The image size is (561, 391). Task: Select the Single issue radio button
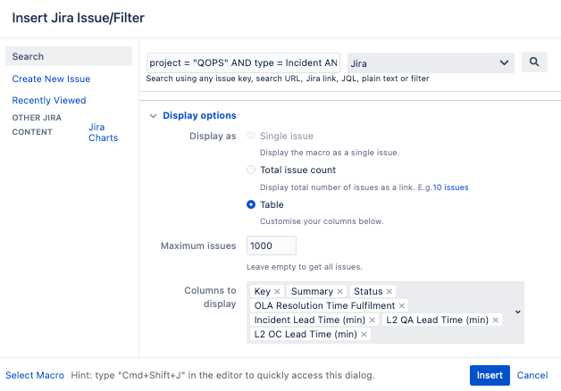[251, 136]
